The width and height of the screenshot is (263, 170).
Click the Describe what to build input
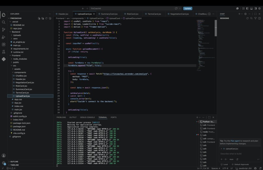240,154
